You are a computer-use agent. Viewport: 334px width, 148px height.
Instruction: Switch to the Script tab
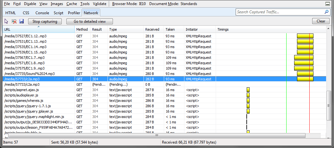tap(59, 13)
